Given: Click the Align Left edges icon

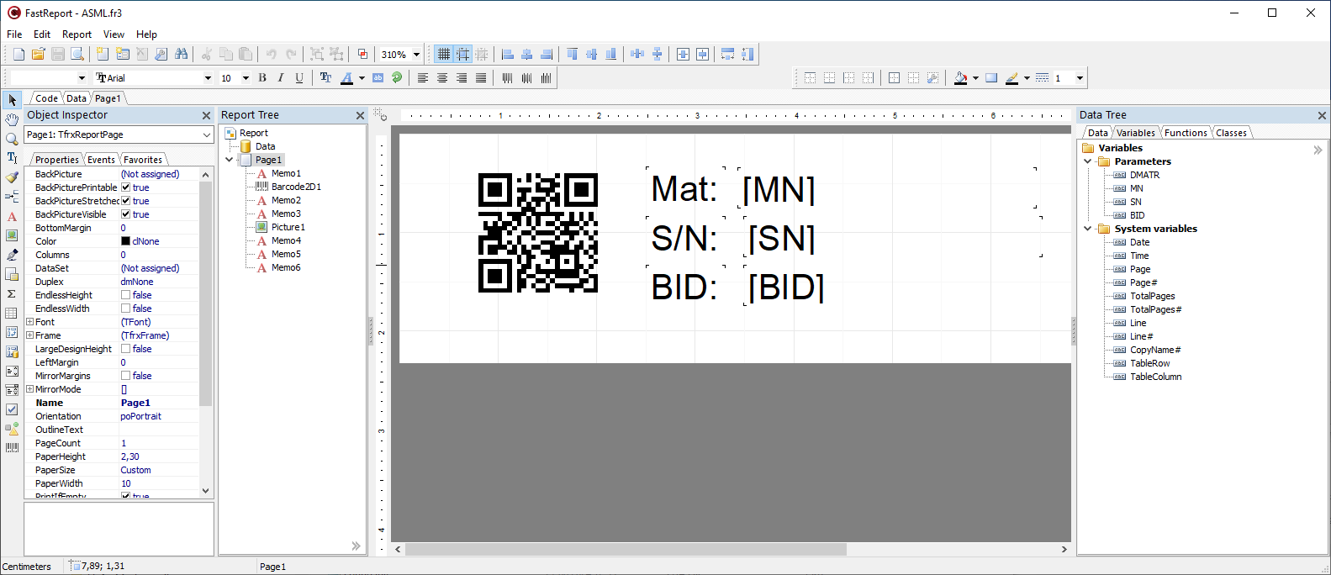Looking at the screenshot, I should tap(508, 55).
